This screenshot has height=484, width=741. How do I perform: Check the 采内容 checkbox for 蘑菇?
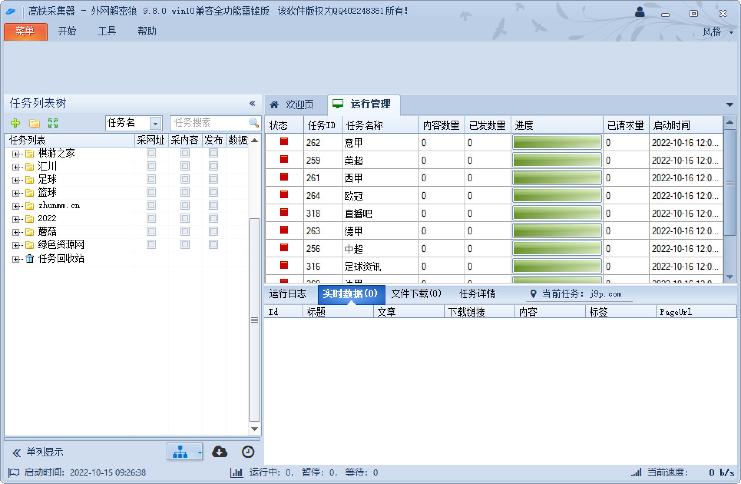185,231
